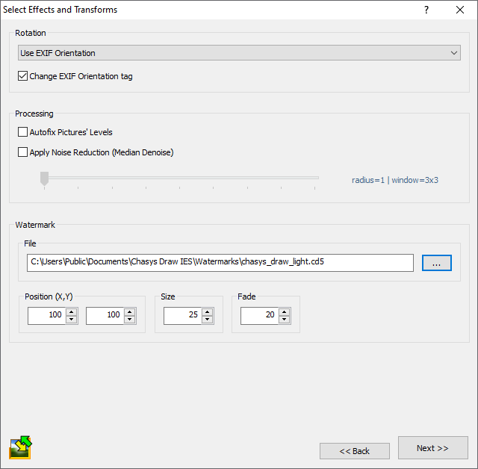The height and width of the screenshot is (469, 478).
Task: Decrease the watermark Fade value
Action: pos(285,320)
